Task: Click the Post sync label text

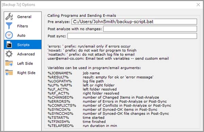Action: pos(57,36)
